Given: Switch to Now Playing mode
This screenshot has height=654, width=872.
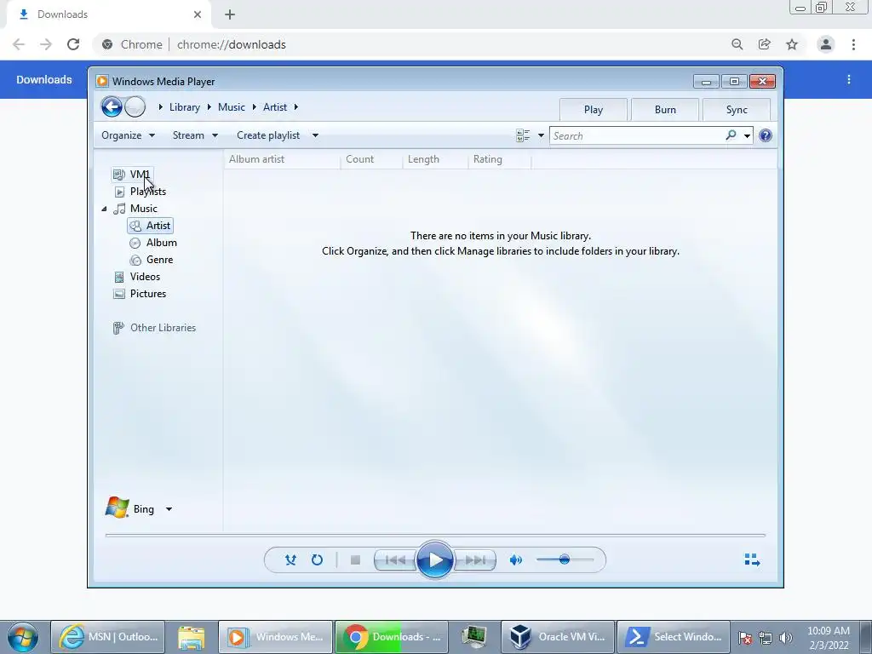Looking at the screenshot, I should [x=752, y=559].
